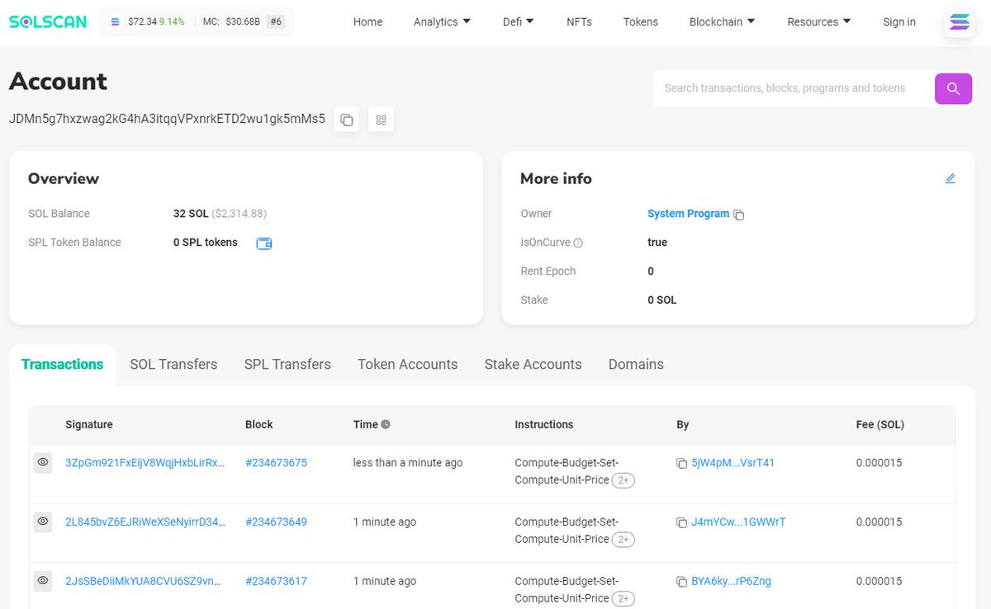The width and height of the screenshot is (991, 609).
Task: Switch to the SPL Transfers tab
Action: pyautogui.click(x=287, y=364)
